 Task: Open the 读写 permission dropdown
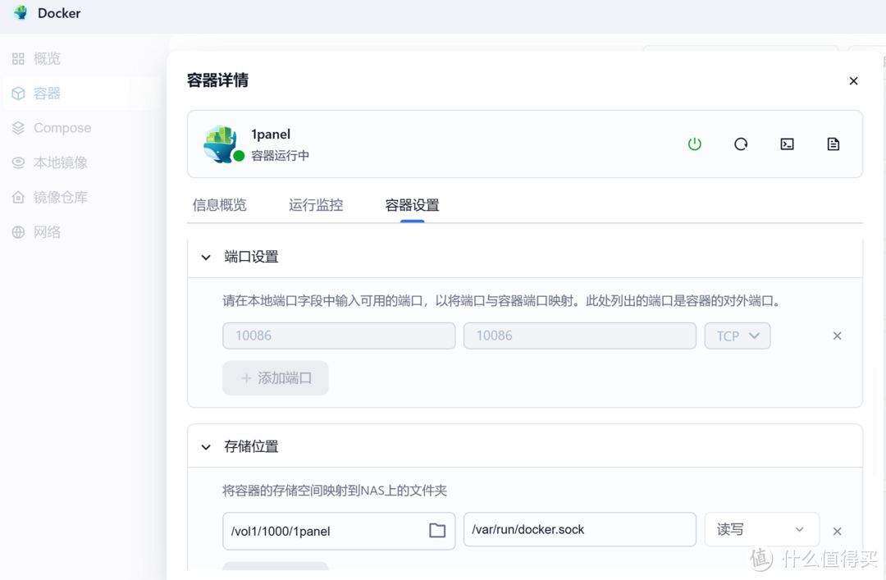click(x=761, y=530)
